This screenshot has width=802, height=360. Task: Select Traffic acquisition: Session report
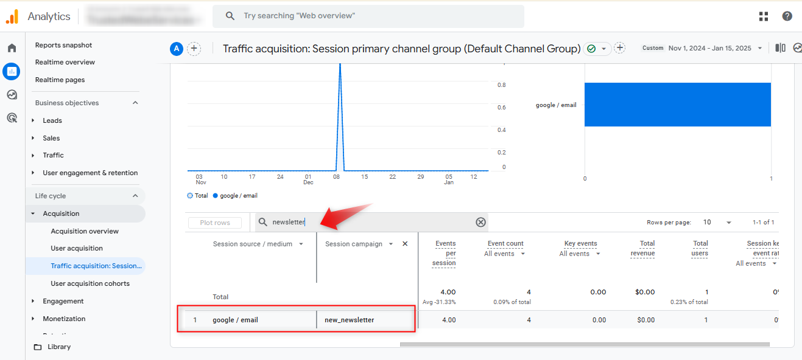pyautogui.click(x=96, y=266)
